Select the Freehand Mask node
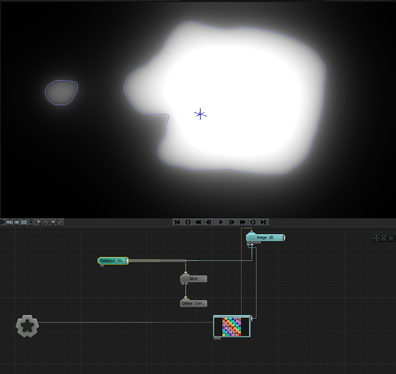Viewport: 396px width, 374px height. click(x=113, y=260)
